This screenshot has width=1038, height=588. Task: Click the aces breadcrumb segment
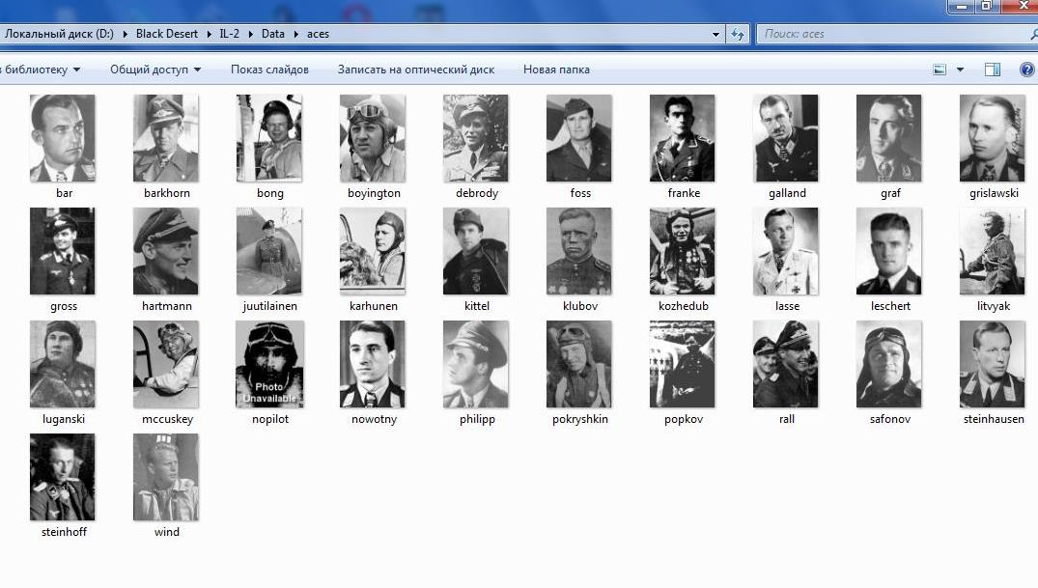(318, 34)
